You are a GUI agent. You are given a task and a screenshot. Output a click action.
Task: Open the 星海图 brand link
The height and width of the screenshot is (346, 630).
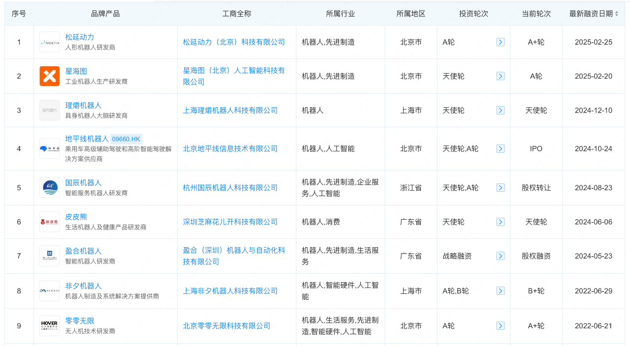(x=76, y=71)
